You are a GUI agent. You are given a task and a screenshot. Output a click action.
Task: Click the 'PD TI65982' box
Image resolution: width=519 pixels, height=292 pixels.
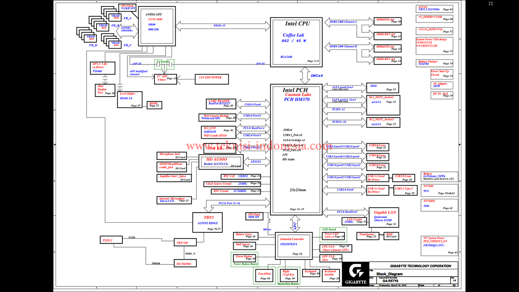(x=185, y=263)
